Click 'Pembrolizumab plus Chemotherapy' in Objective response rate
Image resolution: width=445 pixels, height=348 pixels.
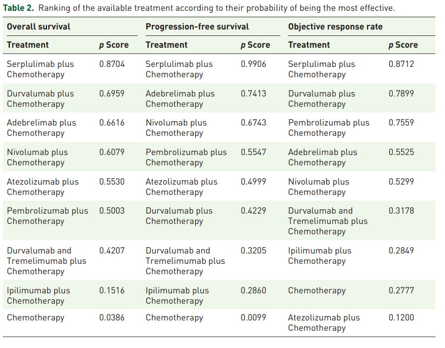[x=329, y=127]
